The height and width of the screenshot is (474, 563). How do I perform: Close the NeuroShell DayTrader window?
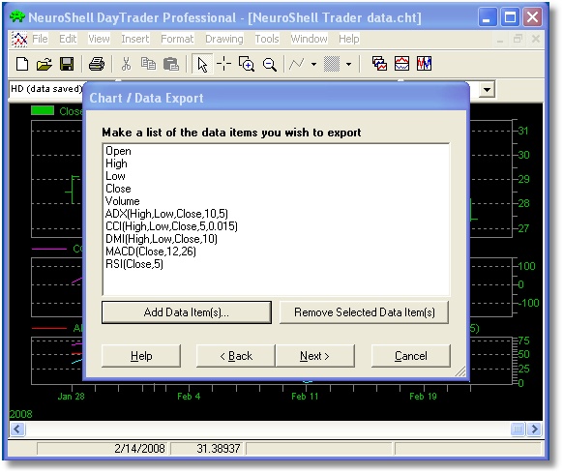(x=533, y=17)
